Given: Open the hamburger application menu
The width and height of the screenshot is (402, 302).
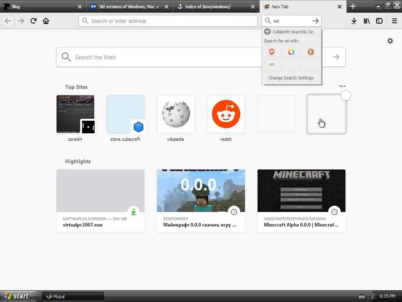Looking at the screenshot, I should pos(395,21).
